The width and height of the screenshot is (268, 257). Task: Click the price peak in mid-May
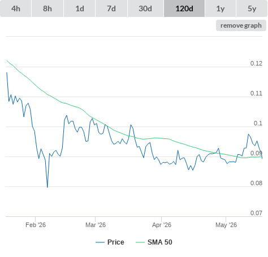(x=248, y=134)
